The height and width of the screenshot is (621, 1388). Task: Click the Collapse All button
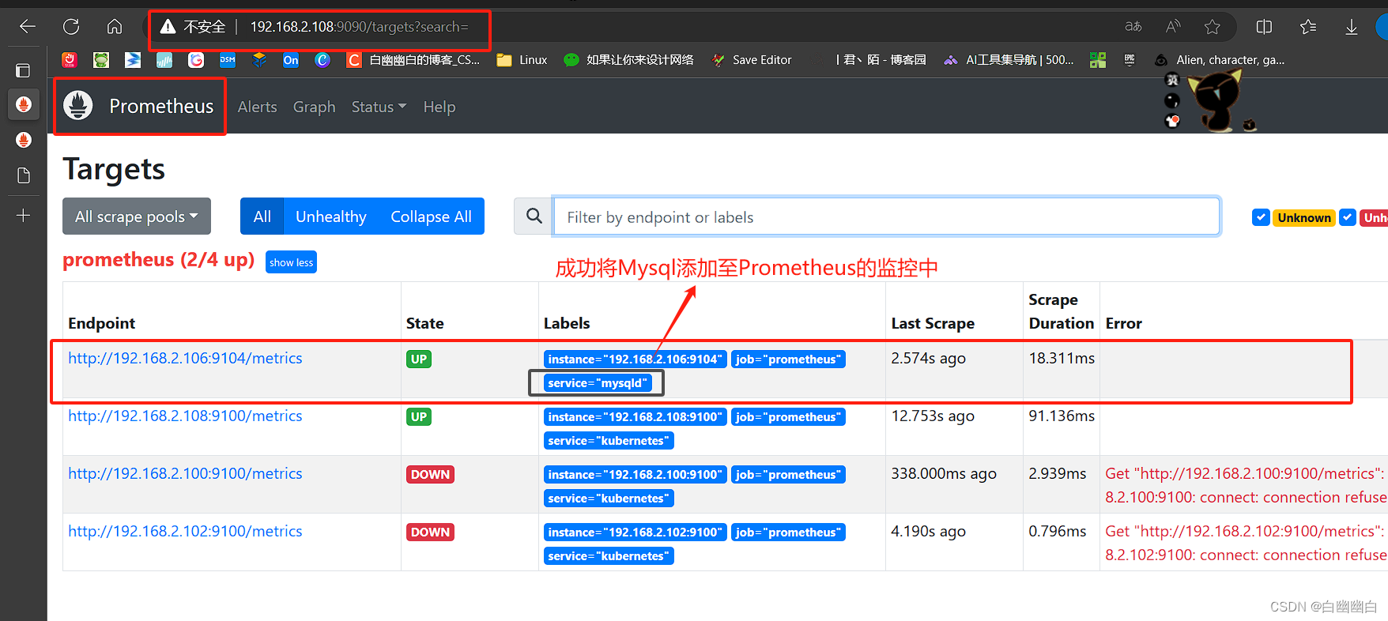click(x=431, y=216)
